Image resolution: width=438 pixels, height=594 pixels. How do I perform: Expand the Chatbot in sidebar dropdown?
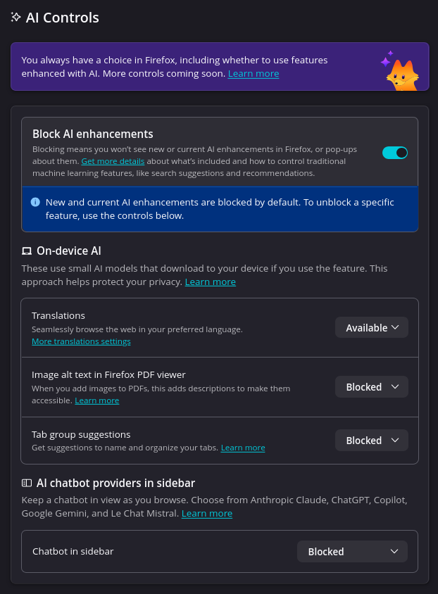click(352, 552)
